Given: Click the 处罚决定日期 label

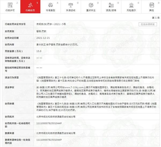Looking at the screenshot, I should click(12, 38).
